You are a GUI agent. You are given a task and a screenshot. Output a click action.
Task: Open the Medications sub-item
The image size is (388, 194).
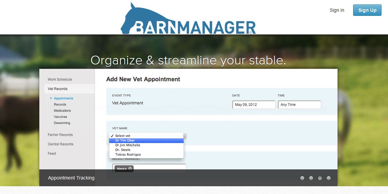click(x=62, y=110)
